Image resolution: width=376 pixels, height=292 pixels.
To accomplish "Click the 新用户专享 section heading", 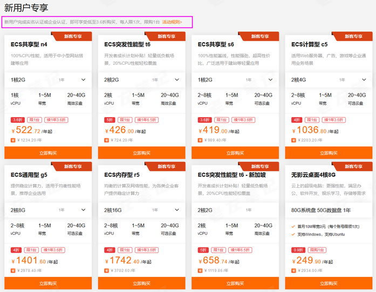I will (26, 8).
